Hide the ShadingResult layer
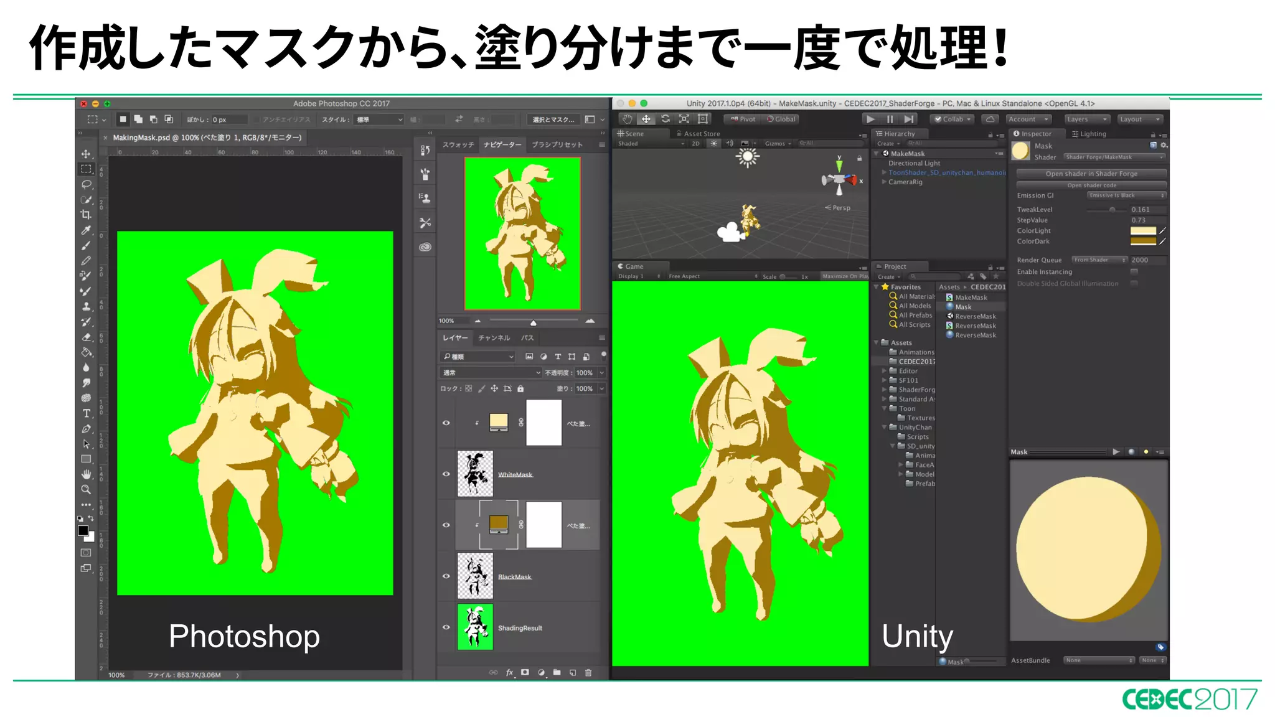Viewport: 1275px width, 717px height. pos(446,627)
